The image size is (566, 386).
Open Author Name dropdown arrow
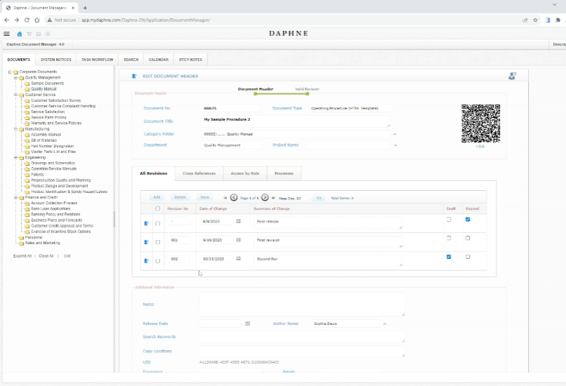(385, 324)
